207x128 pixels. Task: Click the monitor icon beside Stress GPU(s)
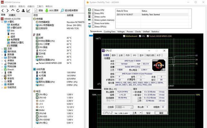89,27
